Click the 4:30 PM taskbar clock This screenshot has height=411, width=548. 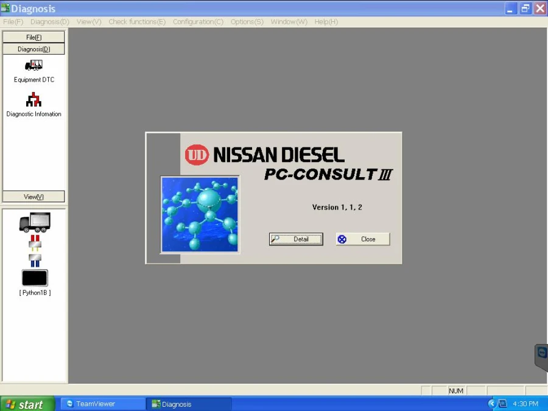[525, 404]
